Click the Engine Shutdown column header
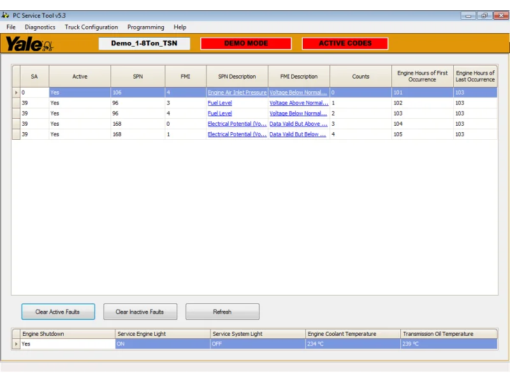The height and width of the screenshot is (383, 510). tap(68, 334)
